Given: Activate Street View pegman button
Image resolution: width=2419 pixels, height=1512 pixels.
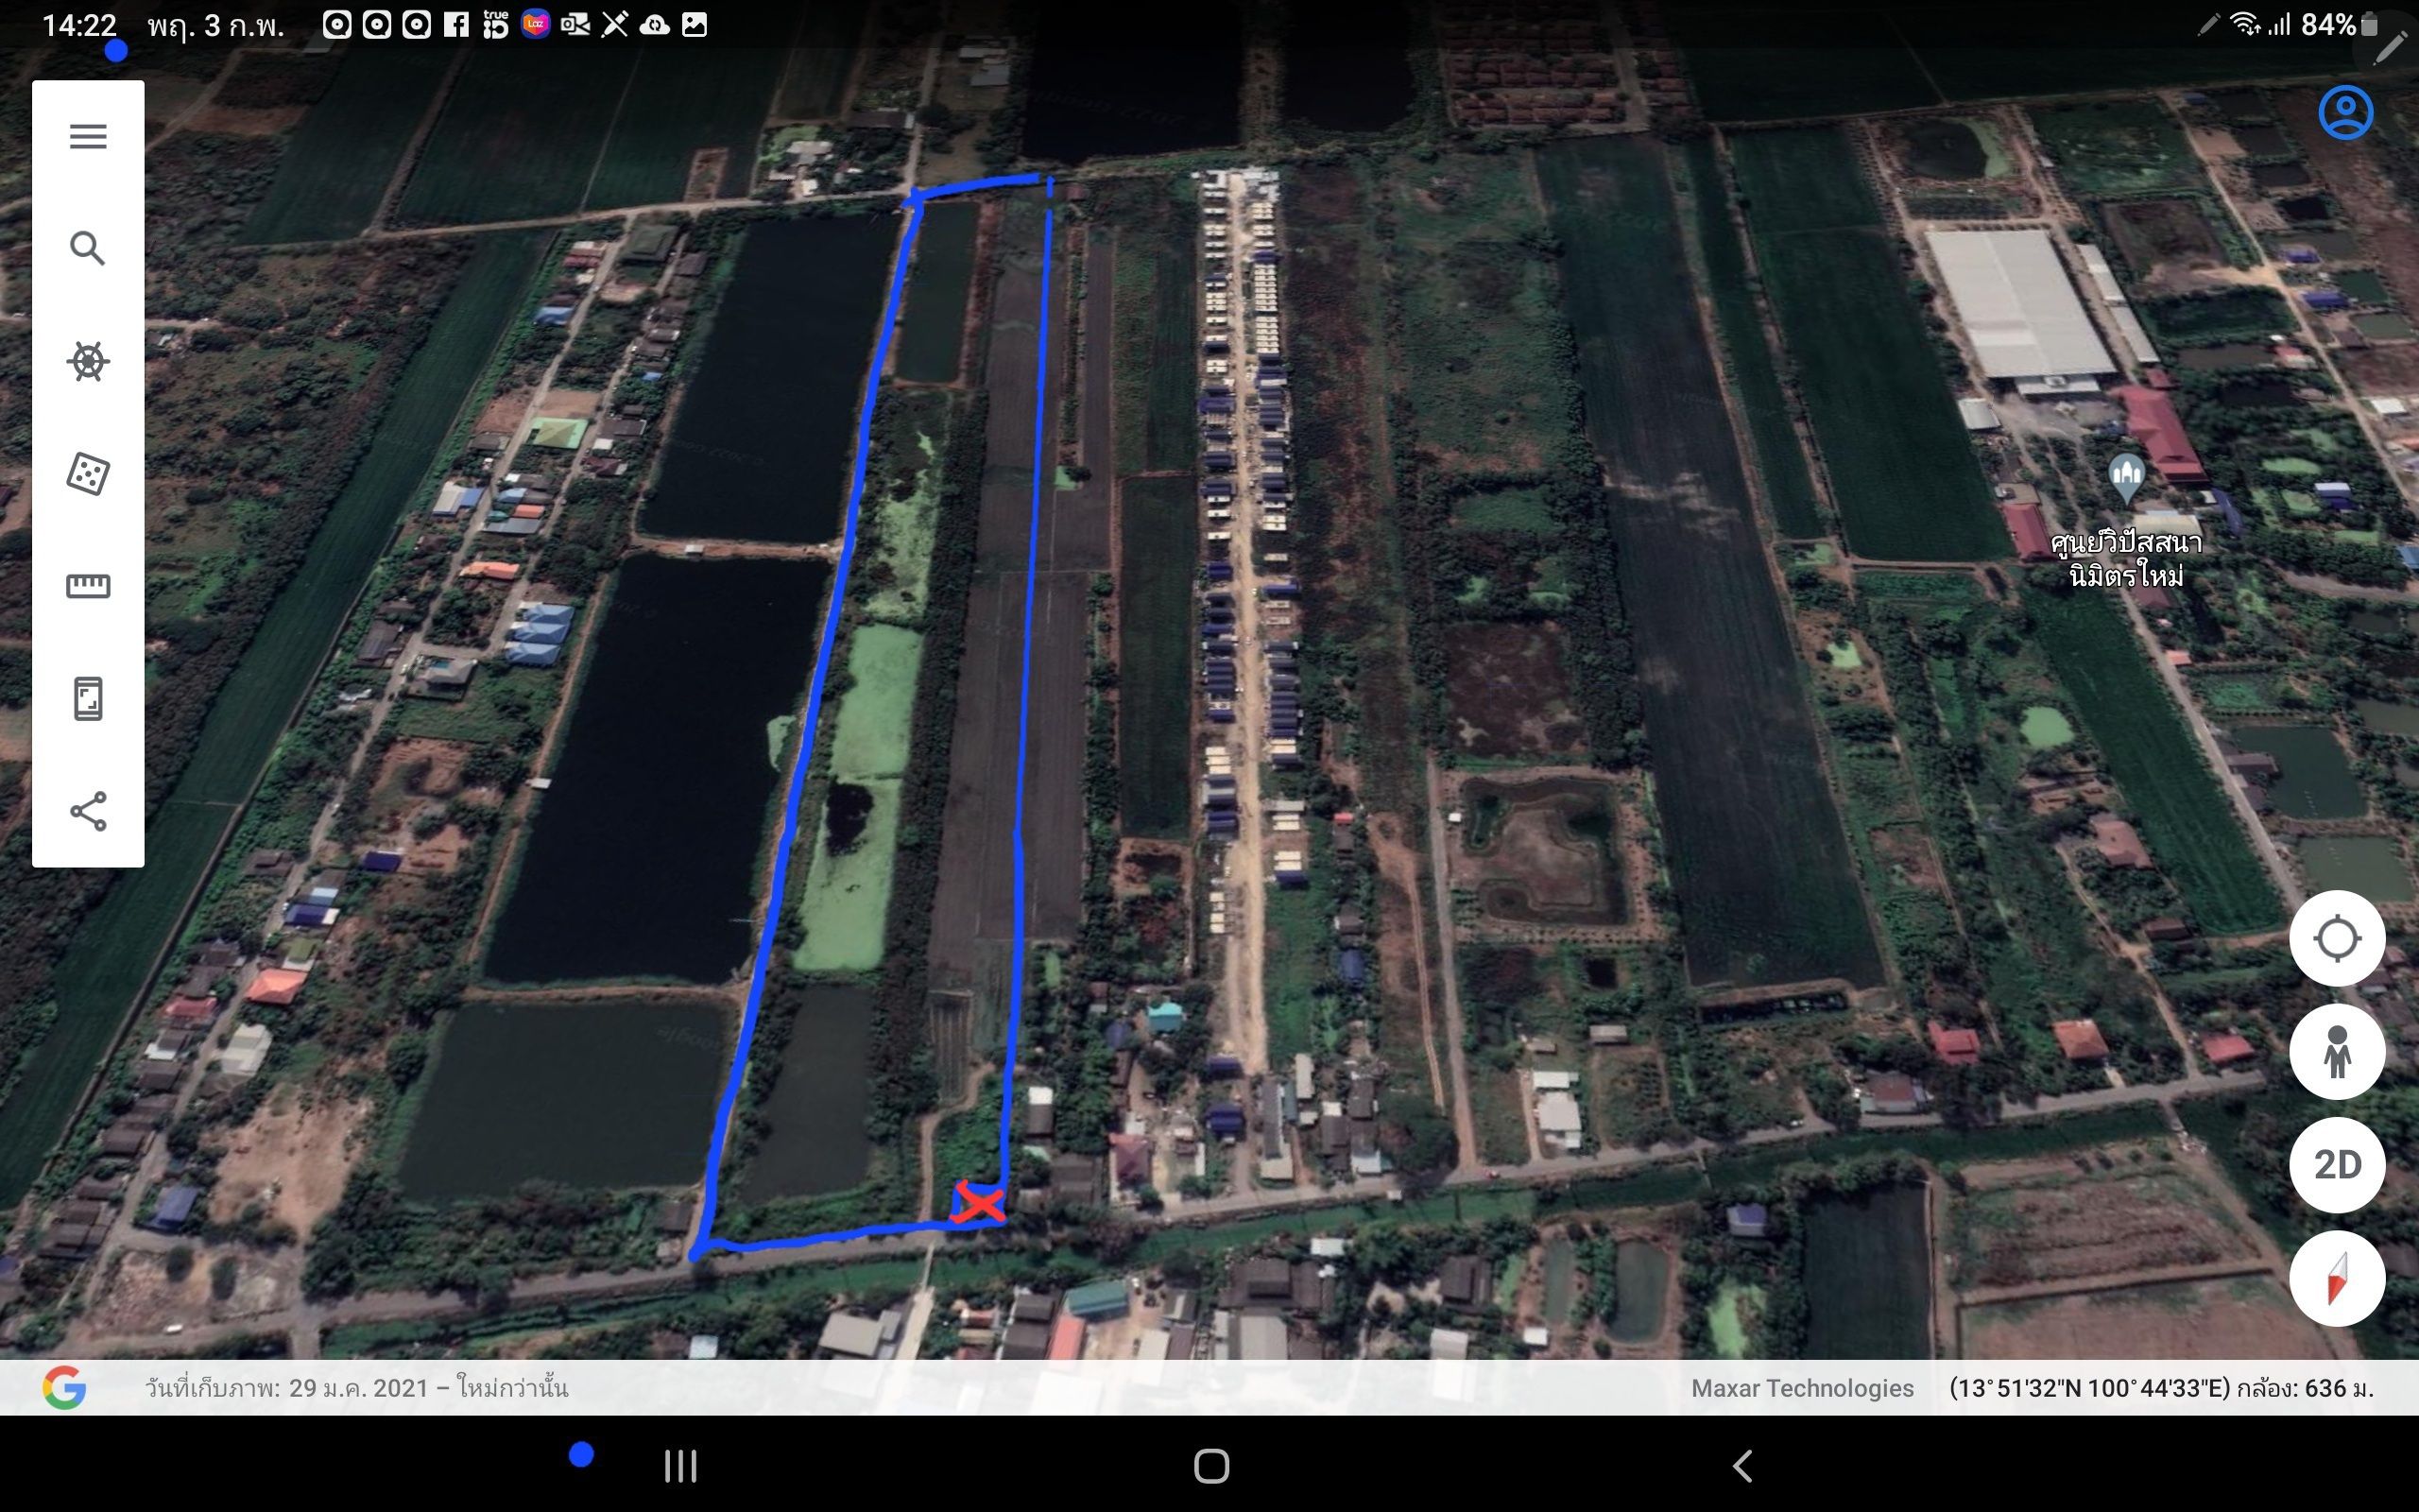Looking at the screenshot, I should point(2337,1051).
